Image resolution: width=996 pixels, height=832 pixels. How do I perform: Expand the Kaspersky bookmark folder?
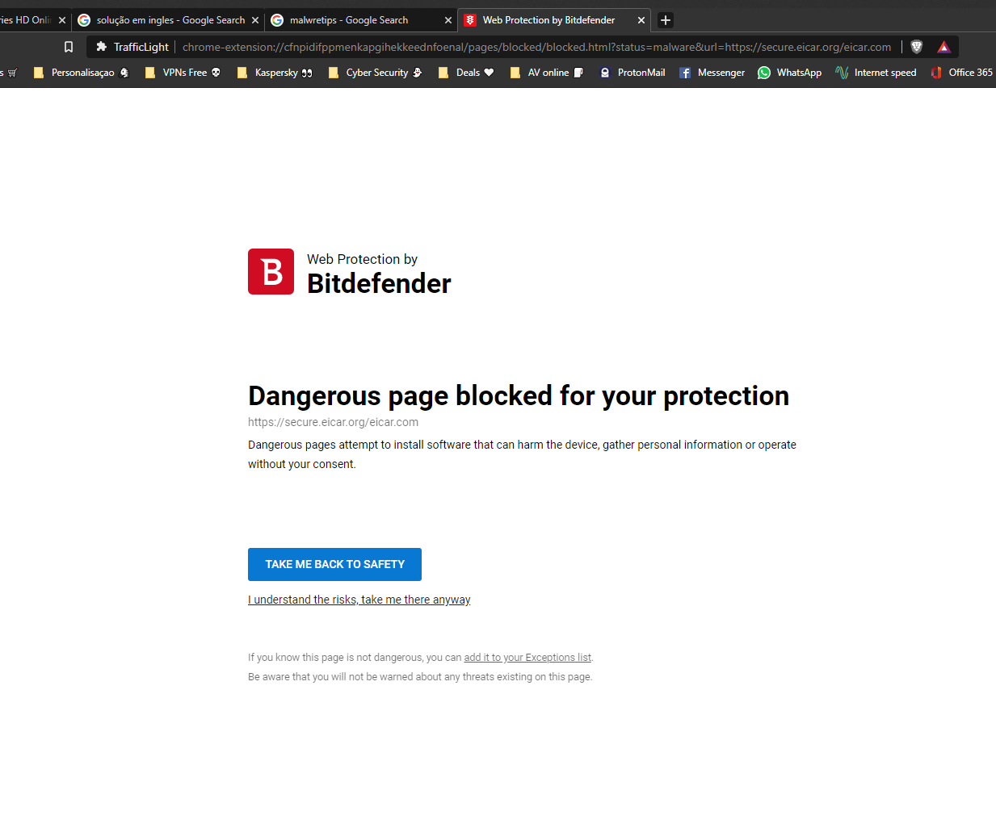coord(275,73)
